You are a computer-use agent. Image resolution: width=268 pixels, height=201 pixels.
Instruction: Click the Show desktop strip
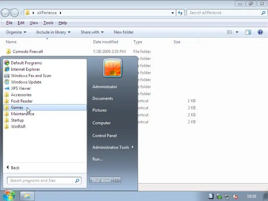[x=265, y=196]
